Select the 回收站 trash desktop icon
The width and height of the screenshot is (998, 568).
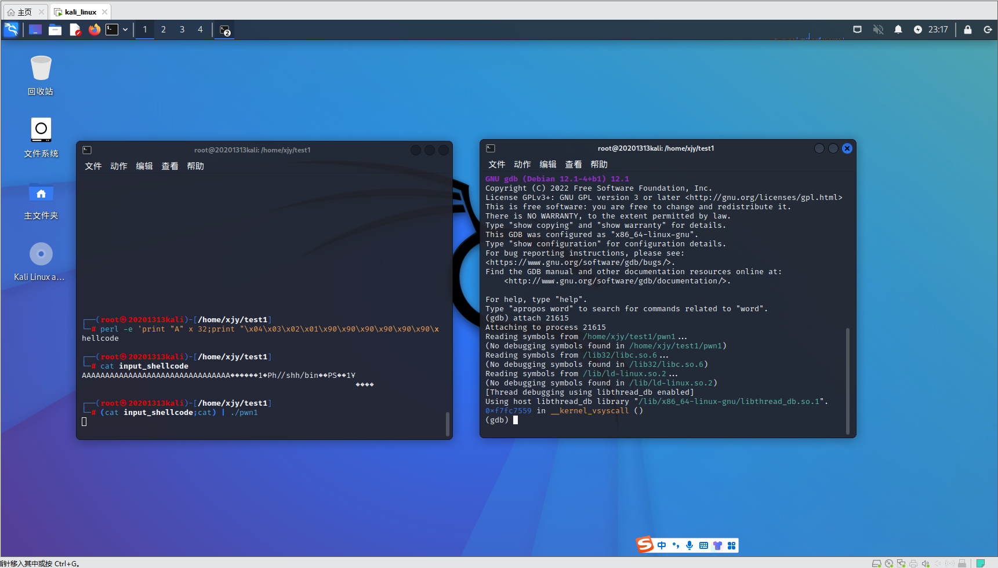41,75
